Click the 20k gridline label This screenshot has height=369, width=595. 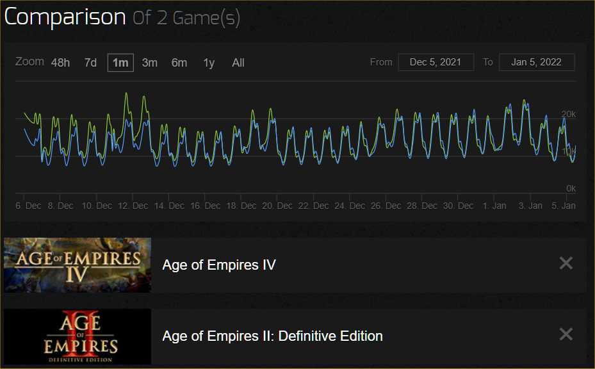point(569,114)
